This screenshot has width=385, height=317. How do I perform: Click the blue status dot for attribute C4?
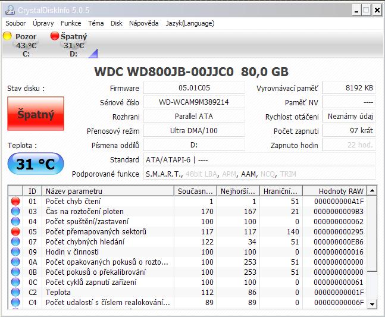15,302
